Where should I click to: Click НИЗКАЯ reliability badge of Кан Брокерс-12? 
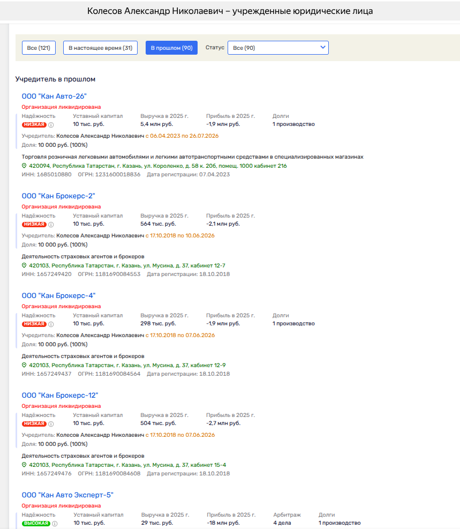coord(34,424)
